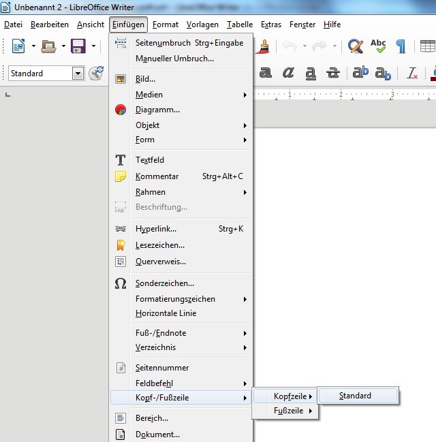Viewport: 436px width, 442px height.
Task: Toggle the Superscript ab icon
Action: point(360,72)
